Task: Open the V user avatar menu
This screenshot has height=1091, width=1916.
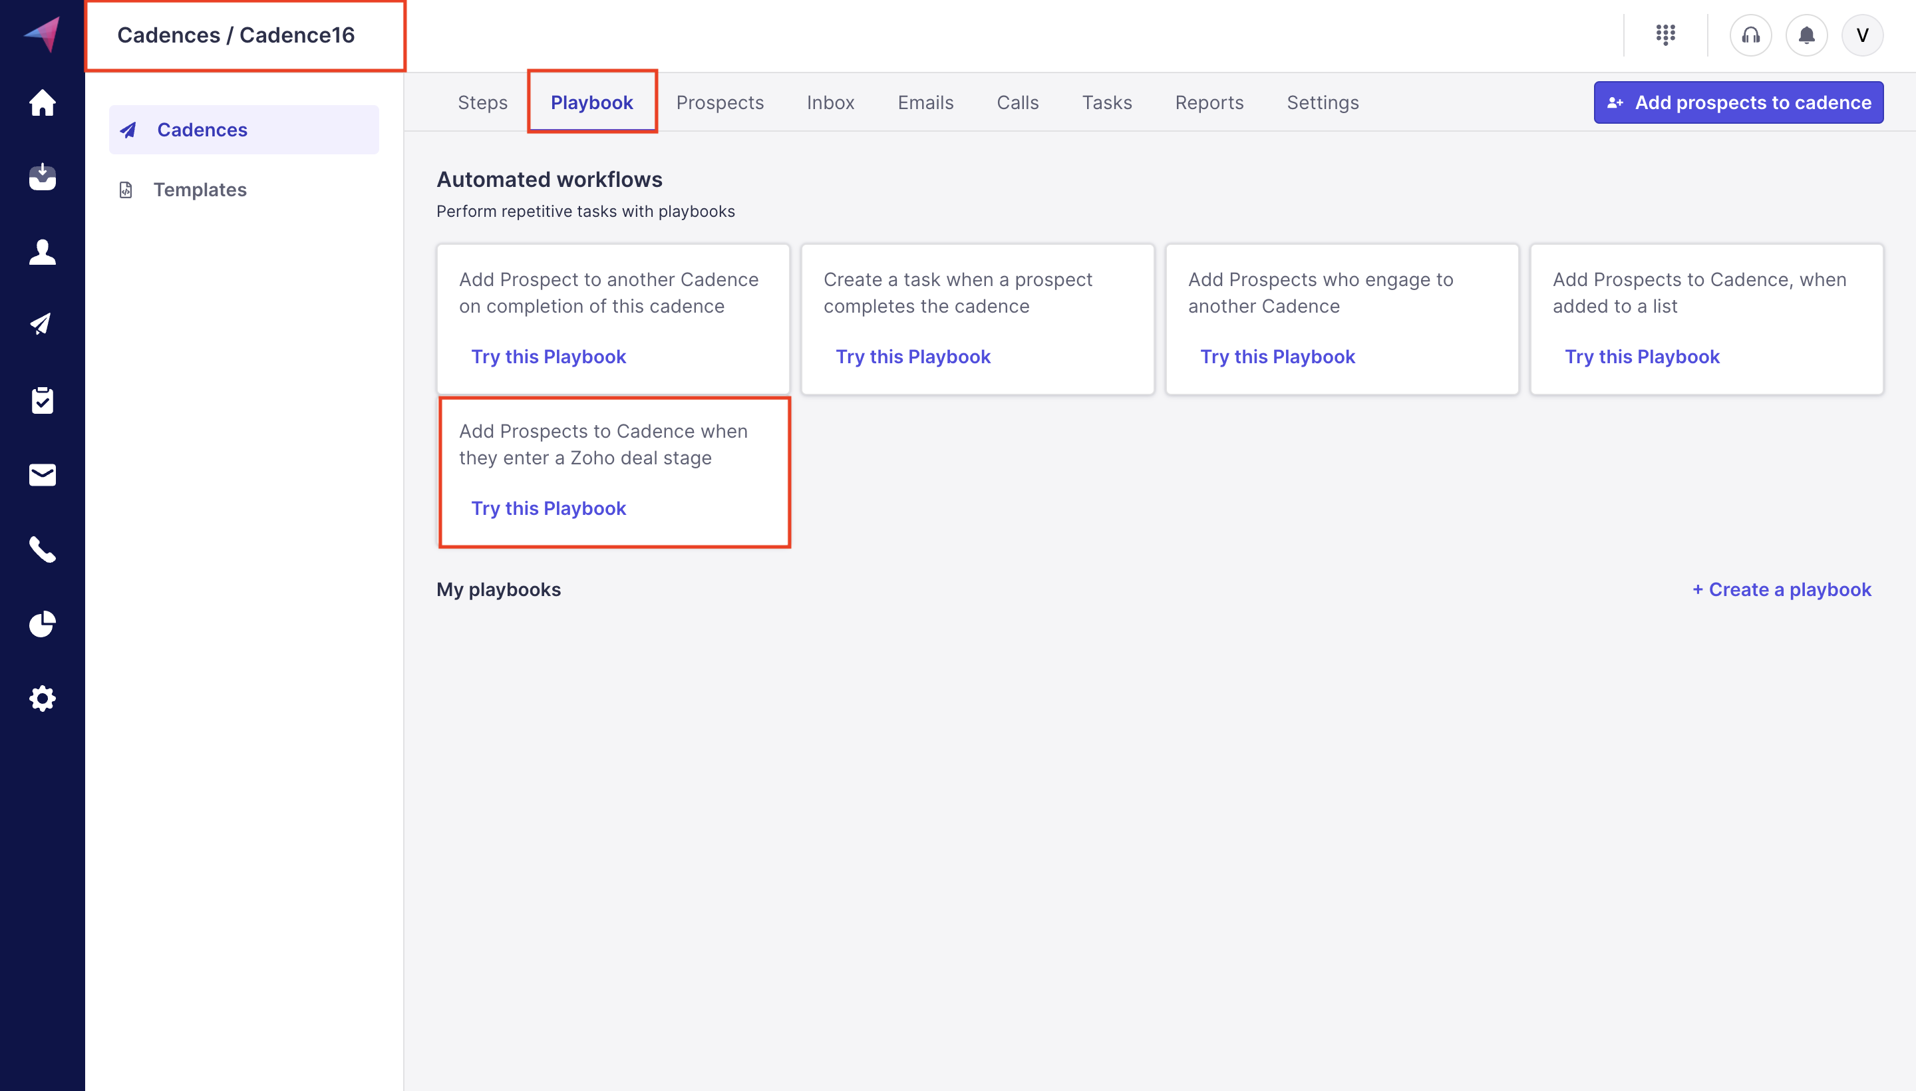Action: click(1861, 35)
